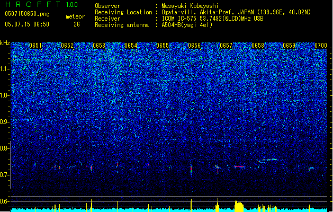Screen dimensions: 333x212
Task: Click the Receiver field label
Action: pos(107,19)
